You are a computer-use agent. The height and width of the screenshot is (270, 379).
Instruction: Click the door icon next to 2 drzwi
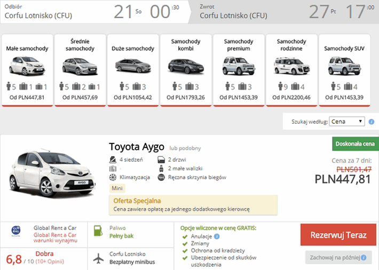[161, 160]
